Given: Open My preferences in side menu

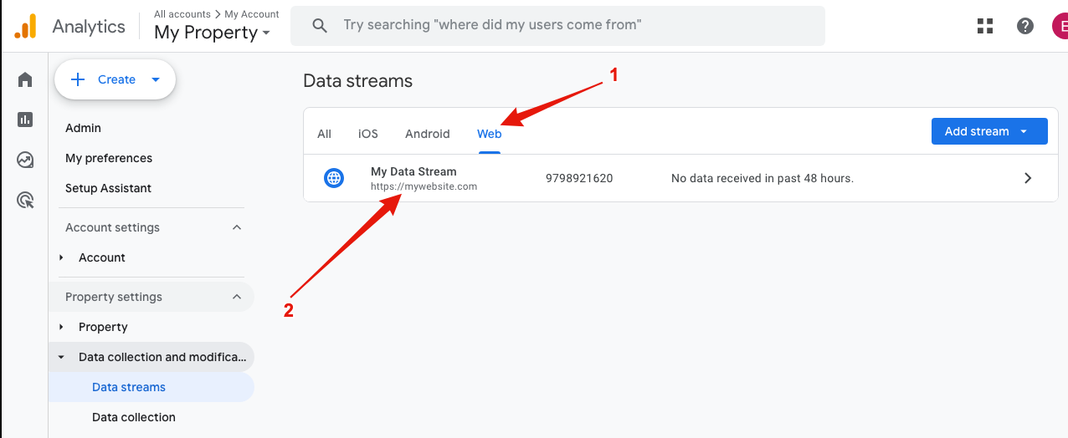Looking at the screenshot, I should [109, 158].
